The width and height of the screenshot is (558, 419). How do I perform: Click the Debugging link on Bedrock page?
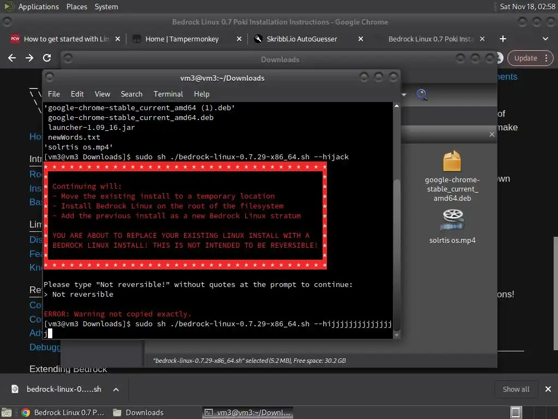[x=45, y=347]
